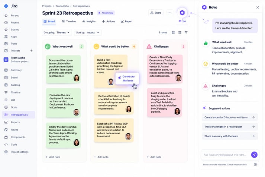Image resolution: width=265 pixels, height=177 pixels.
Task: Click the Jira logo icon
Action: pos(6,6)
